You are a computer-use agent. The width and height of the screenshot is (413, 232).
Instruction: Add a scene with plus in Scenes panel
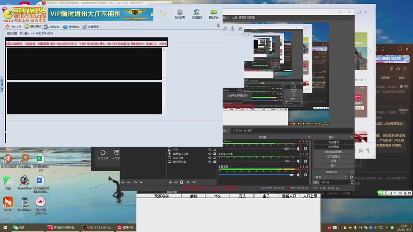point(123,182)
